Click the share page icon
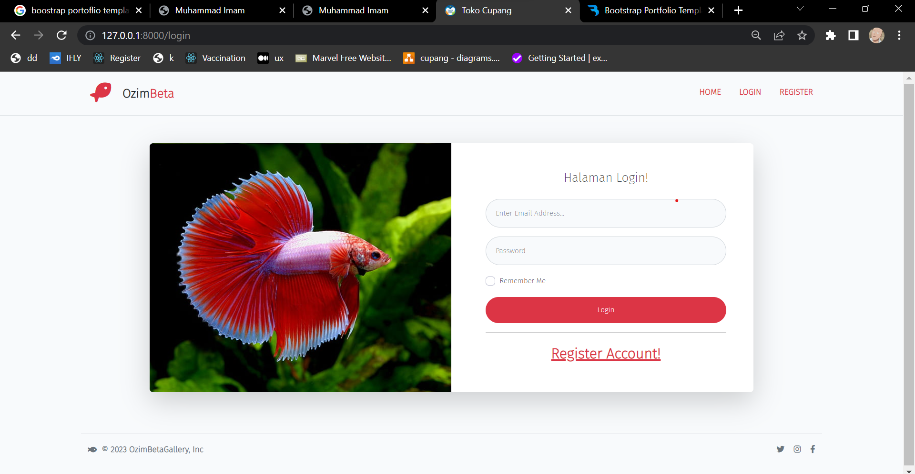The image size is (915, 474). (779, 36)
